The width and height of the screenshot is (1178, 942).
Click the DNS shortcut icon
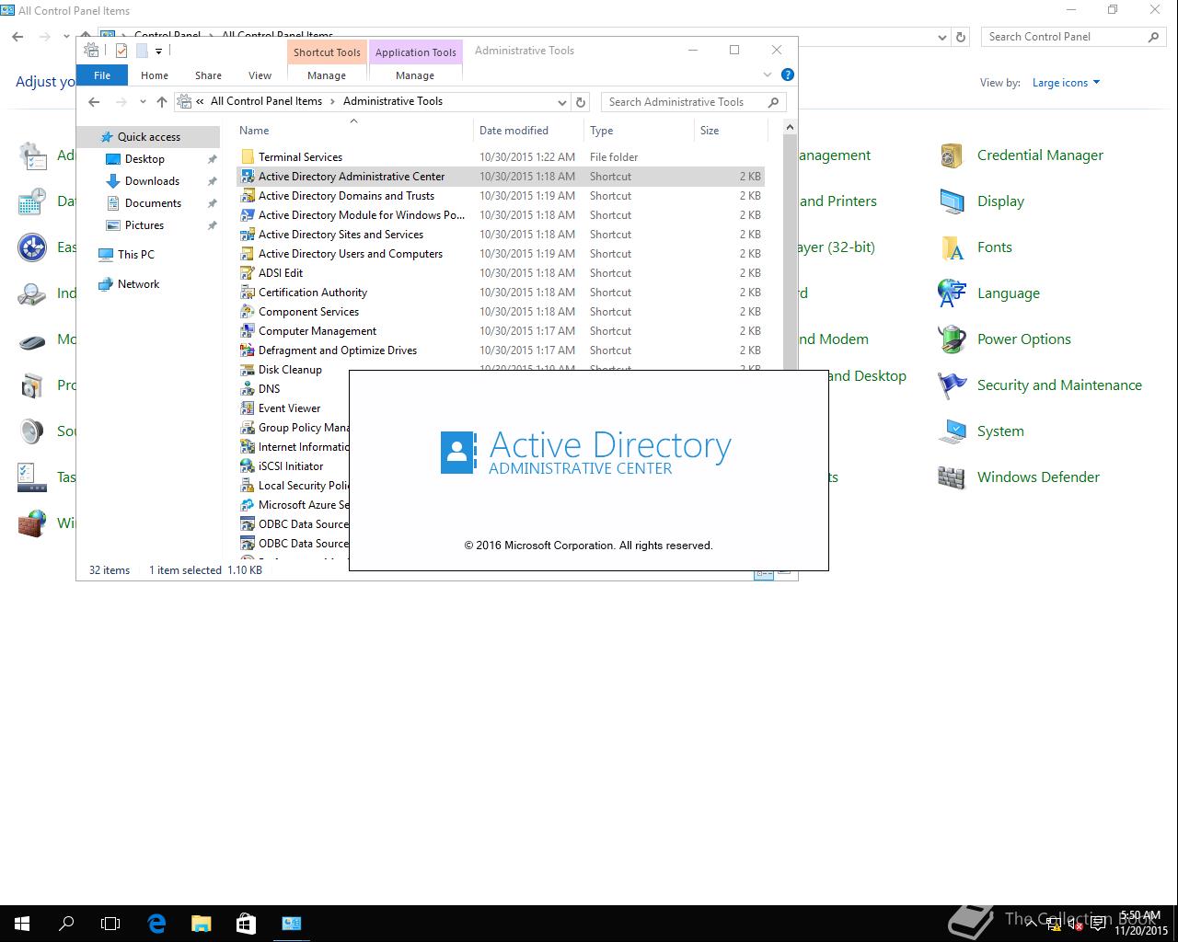(248, 389)
